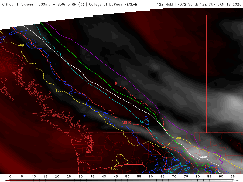
Task: Click the "F072 Valid: 12Z SUN JAN 18 2026" text
Action: click(x=210, y=4)
